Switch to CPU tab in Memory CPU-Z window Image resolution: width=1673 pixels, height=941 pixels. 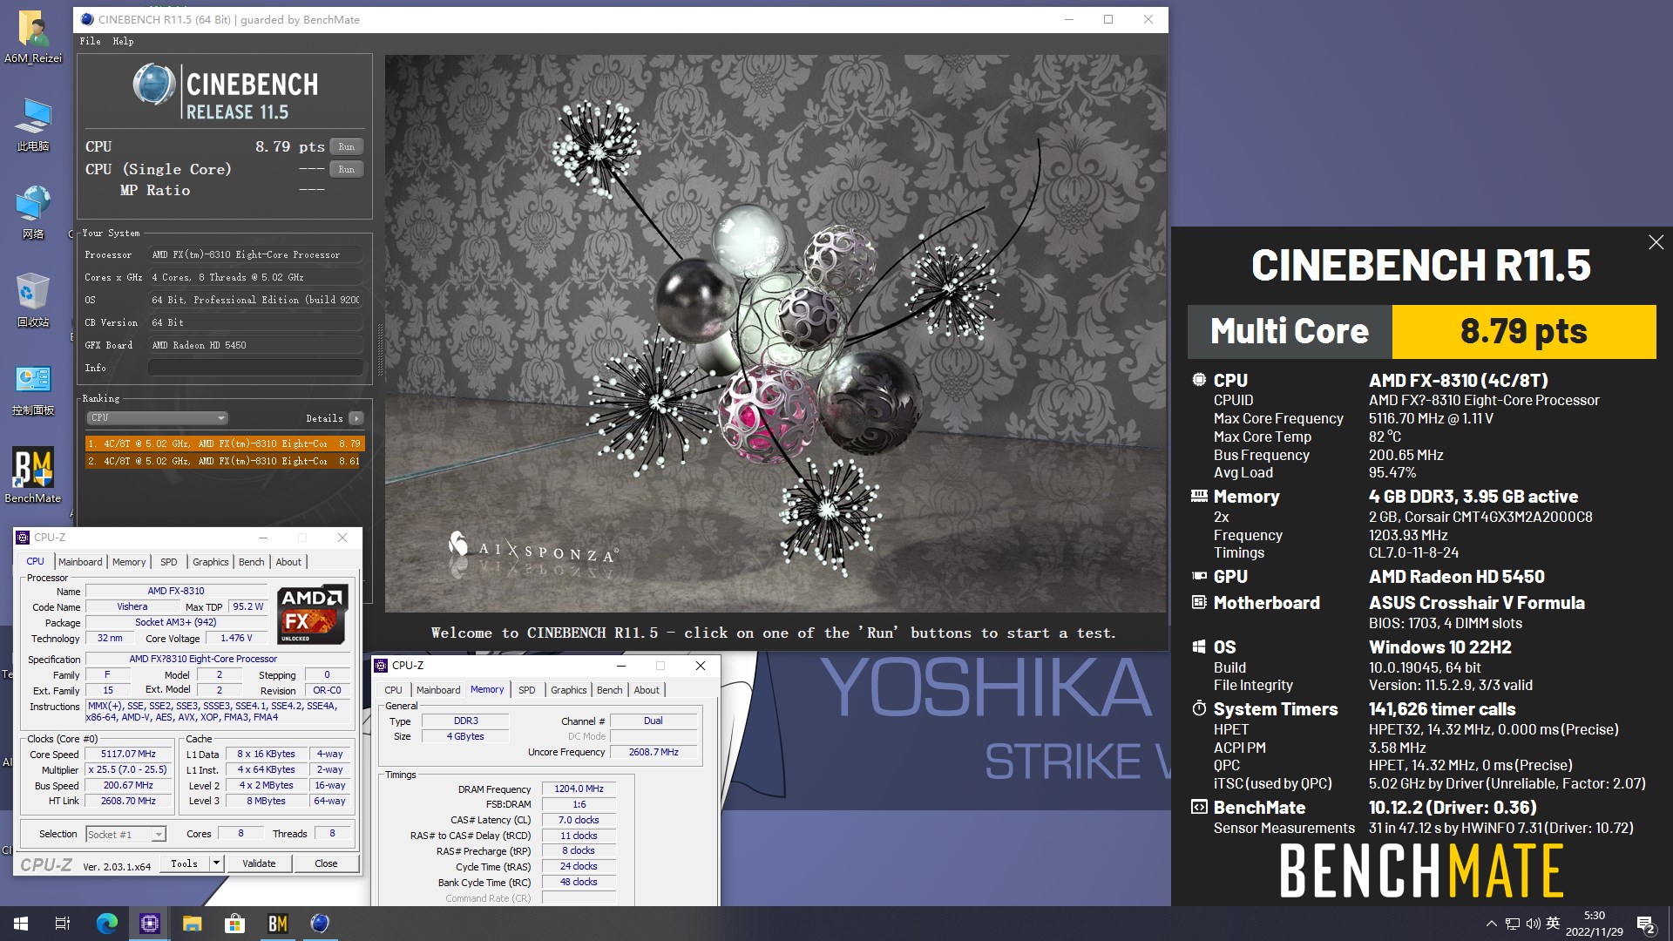pos(394,690)
